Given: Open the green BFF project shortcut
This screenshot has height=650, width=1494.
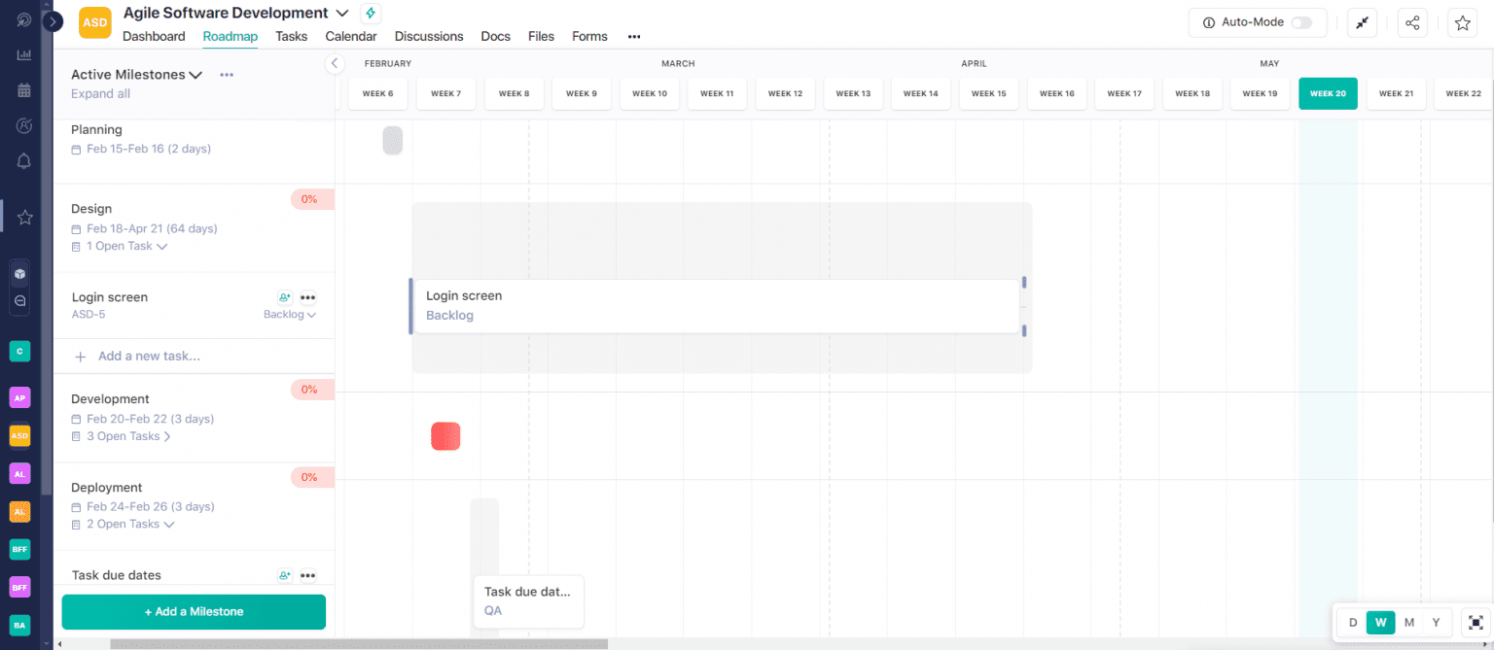Looking at the screenshot, I should [x=19, y=549].
